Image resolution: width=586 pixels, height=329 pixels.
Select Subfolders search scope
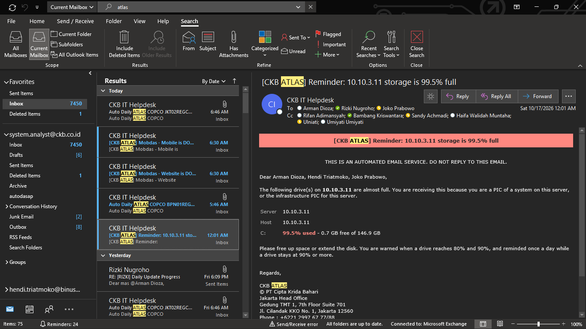[67, 45]
